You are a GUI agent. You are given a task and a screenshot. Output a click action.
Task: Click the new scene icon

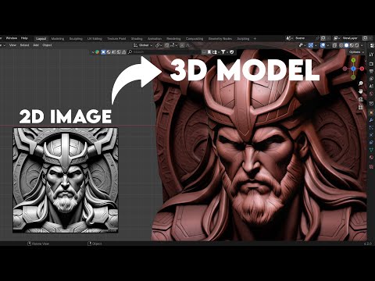(323, 38)
